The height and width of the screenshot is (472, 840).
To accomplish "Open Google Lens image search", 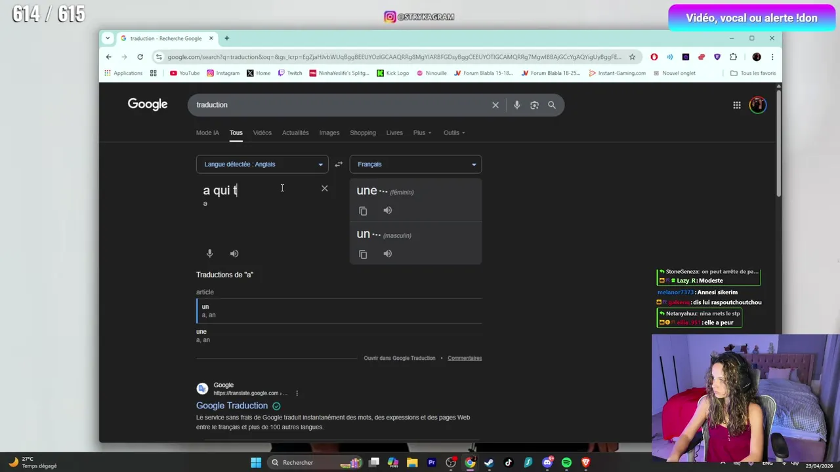I will (x=534, y=105).
